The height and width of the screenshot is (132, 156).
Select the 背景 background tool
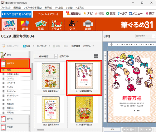click(x=25, y=25)
